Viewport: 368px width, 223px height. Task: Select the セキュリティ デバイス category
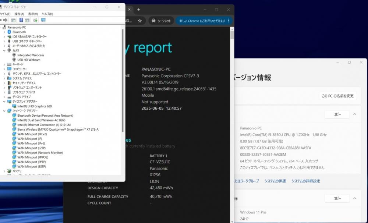click(x=24, y=83)
